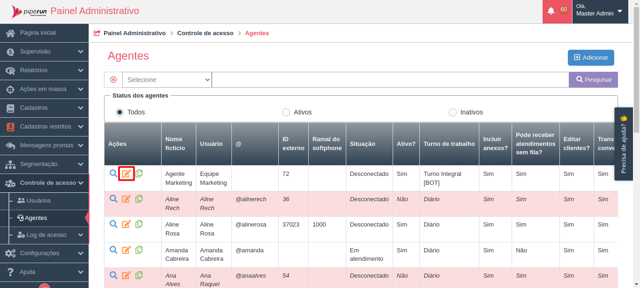Expand the Ajuda menu chevron
The height and width of the screenshot is (288, 640).
pos(81,272)
